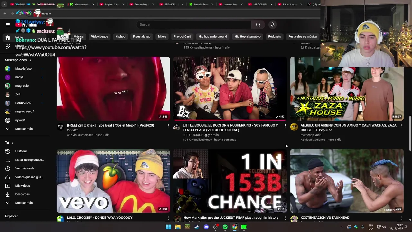Select the Videojuegos filter chip

tap(99, 36)
